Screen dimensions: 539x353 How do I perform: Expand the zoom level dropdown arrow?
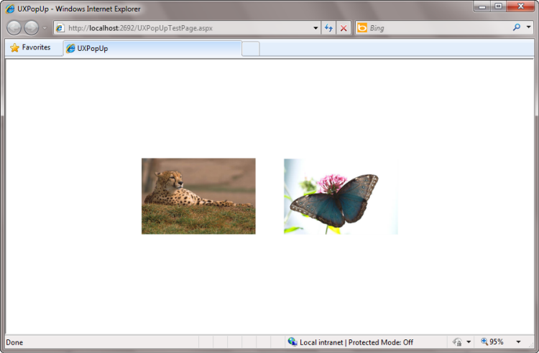click(518, 342)
